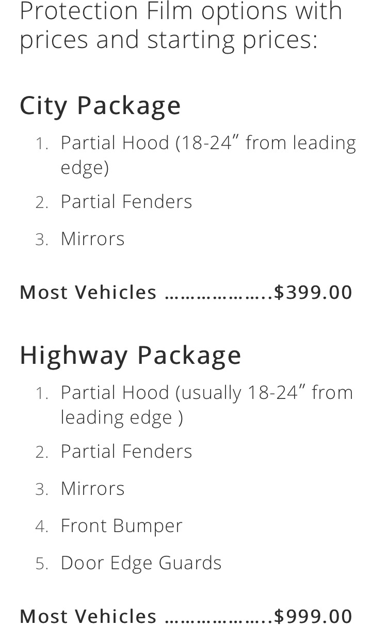The image size is (387, 626).
Task: Click the Door Edge Guards list item
Action: click(141, 563)
